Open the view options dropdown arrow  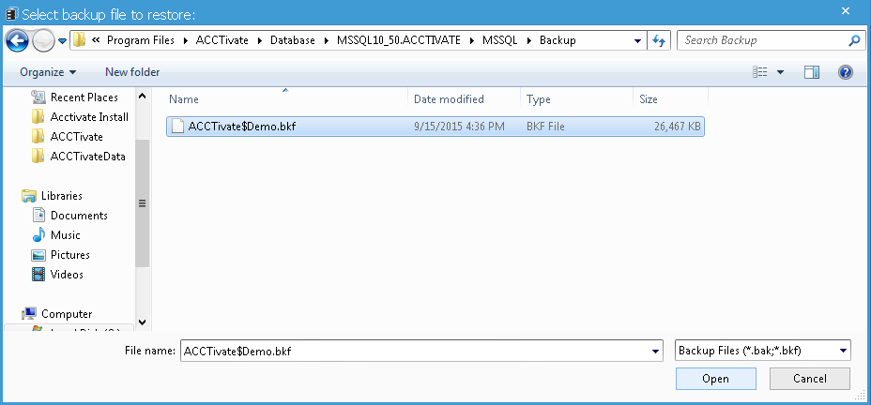coord(780,72)
